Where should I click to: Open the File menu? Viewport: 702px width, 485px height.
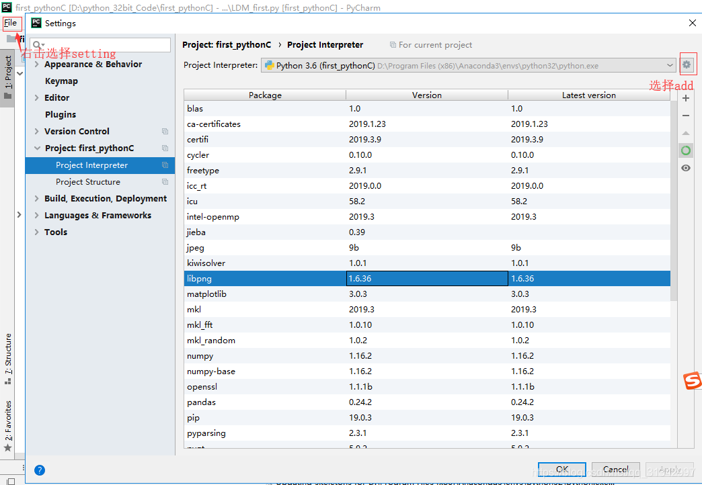coord(10,23)
